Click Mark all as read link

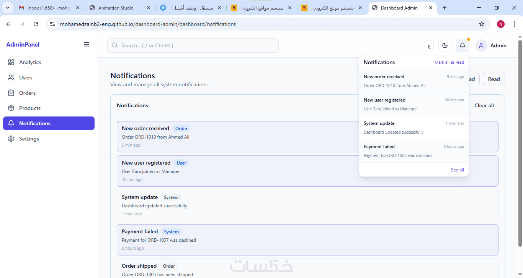pyautogui.click(x=449, y=62)
